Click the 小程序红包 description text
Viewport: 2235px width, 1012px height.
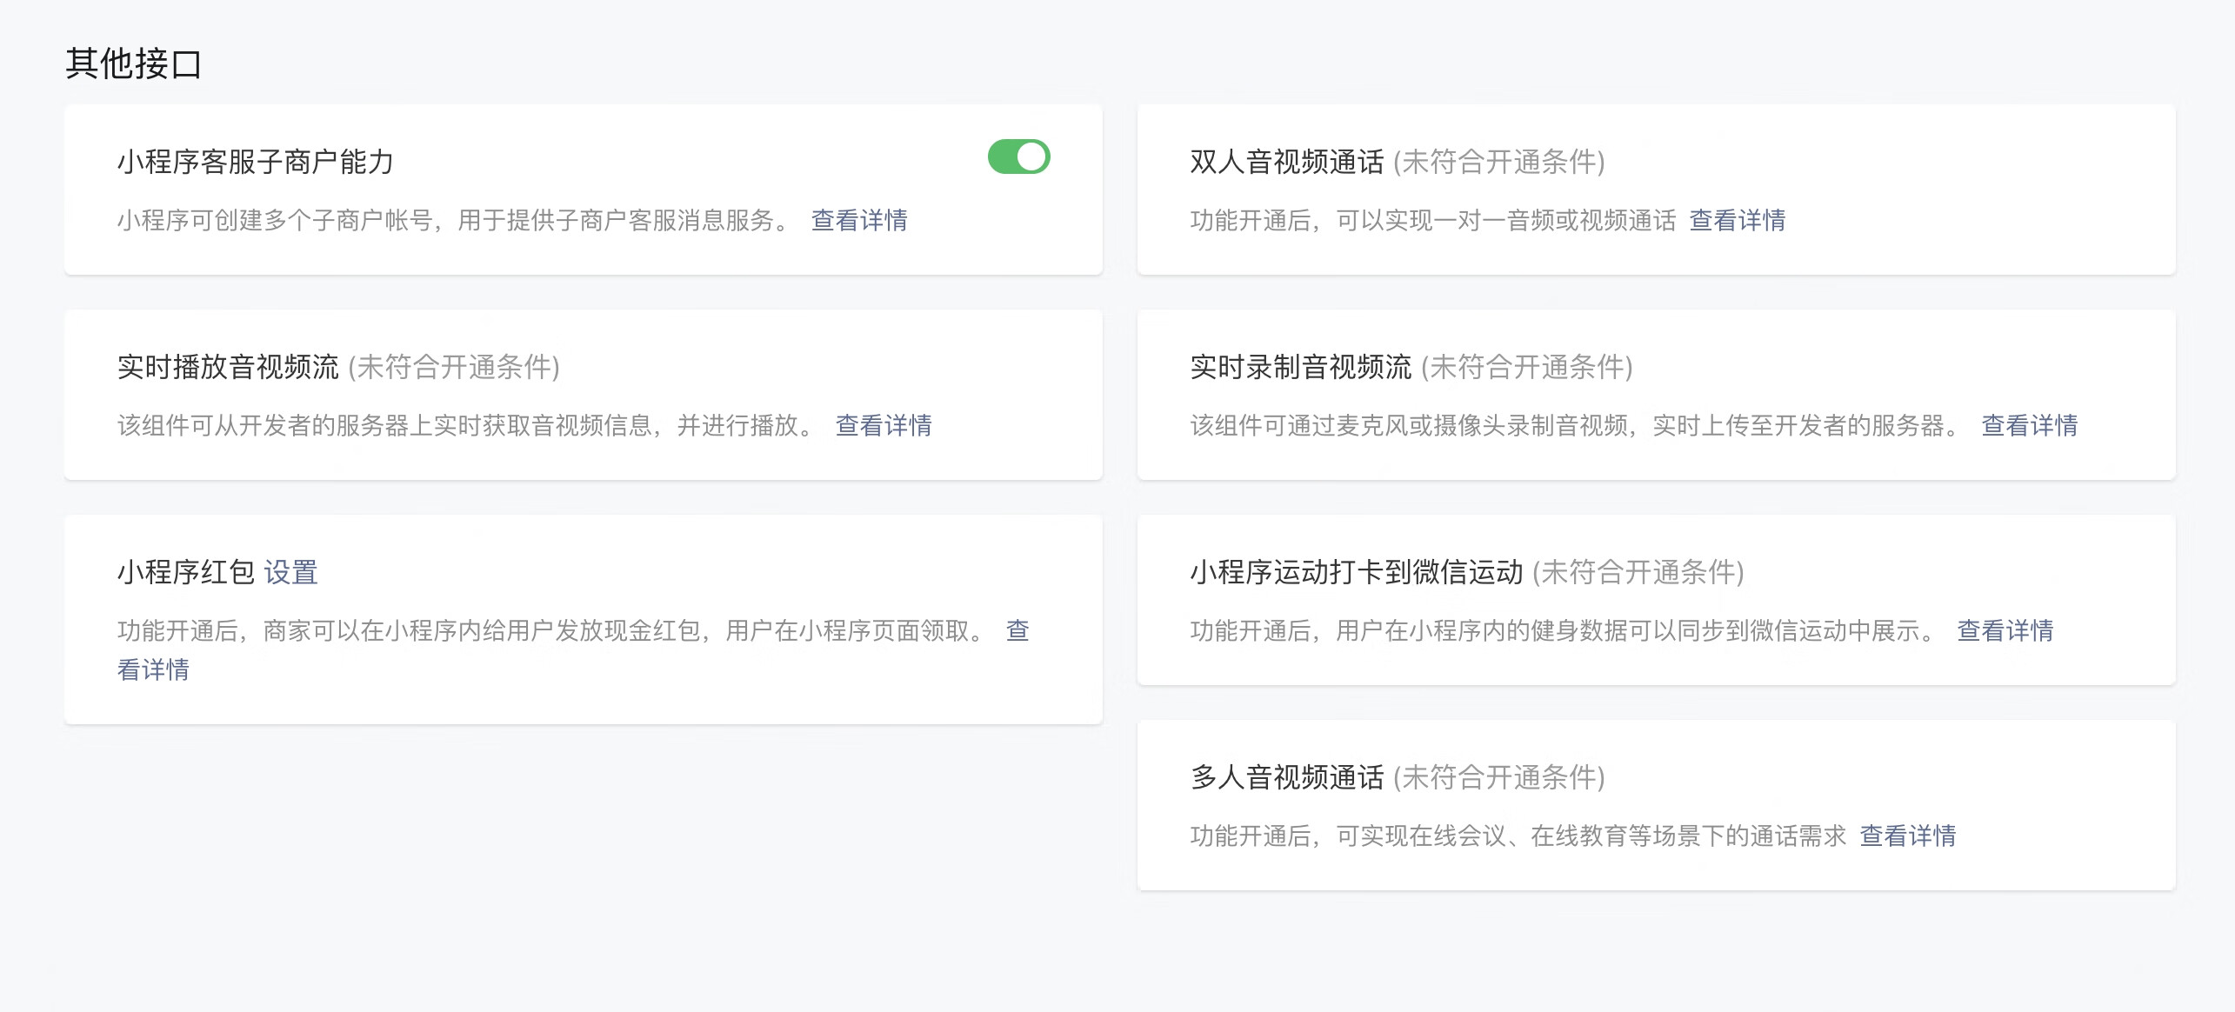pos(548,631)
